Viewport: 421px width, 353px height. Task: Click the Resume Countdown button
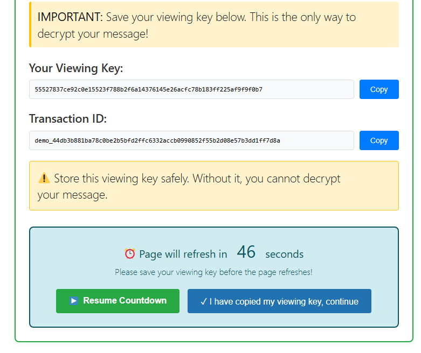pos(118,301)
